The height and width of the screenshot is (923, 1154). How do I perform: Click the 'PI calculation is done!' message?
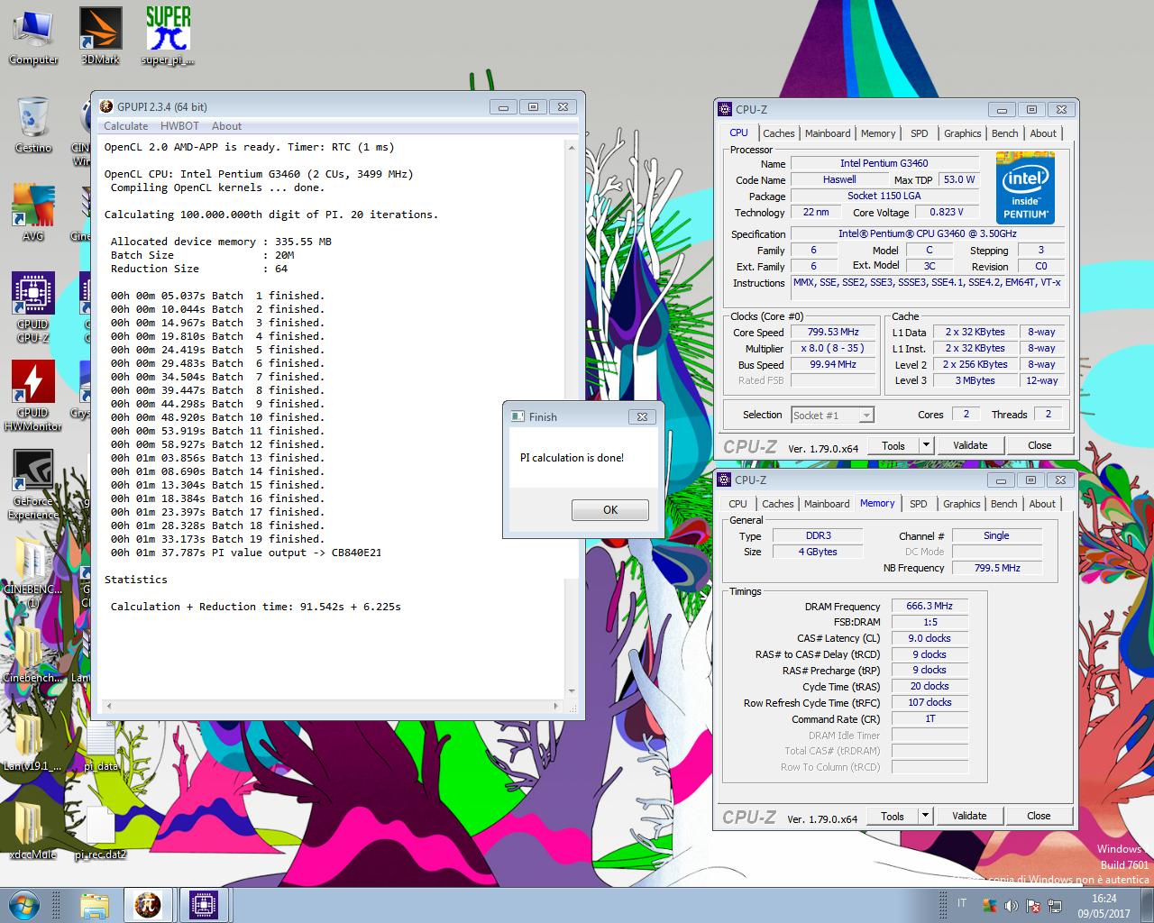(572, 458)
